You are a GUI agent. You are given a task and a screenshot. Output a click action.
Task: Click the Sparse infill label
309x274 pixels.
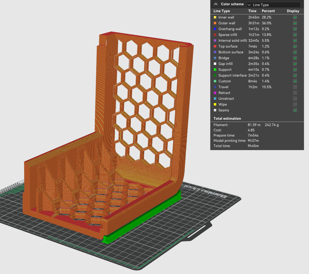(228, 35)
